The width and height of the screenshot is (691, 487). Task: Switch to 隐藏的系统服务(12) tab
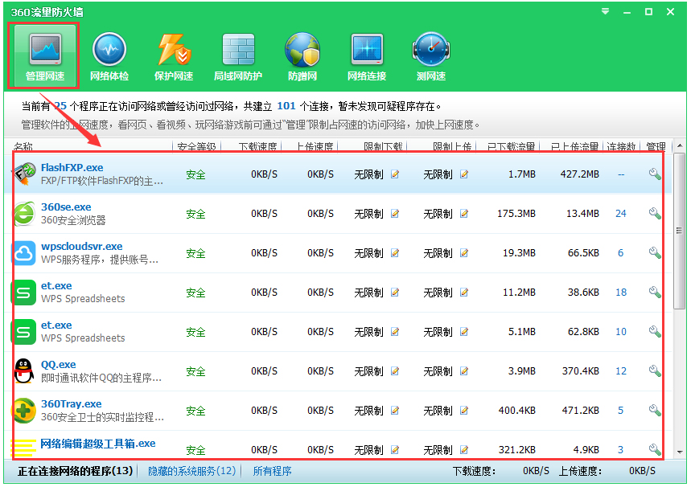point(191,471)
